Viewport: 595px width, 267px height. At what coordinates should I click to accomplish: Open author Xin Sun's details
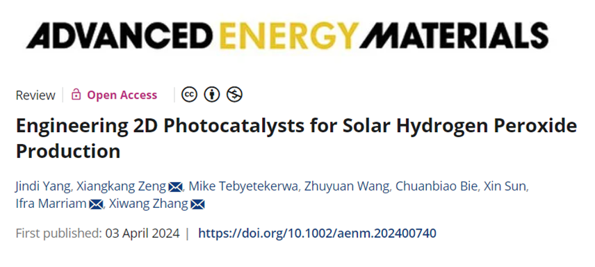[504, 186]
